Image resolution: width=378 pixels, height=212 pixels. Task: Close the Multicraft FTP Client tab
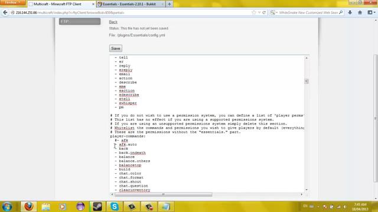93,4
